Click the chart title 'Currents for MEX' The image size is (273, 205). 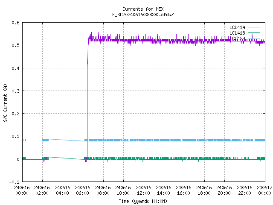point(143,9)
